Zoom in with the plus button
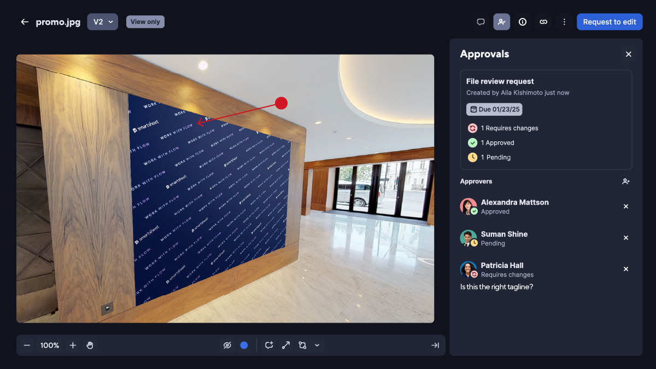The height and width of the screenshot is (369, 656). pos(73,346)
